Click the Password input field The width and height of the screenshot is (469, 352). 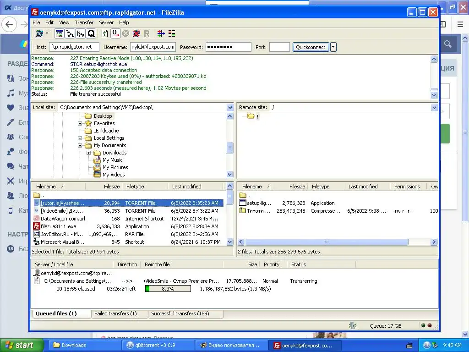[x=228, y=47]
